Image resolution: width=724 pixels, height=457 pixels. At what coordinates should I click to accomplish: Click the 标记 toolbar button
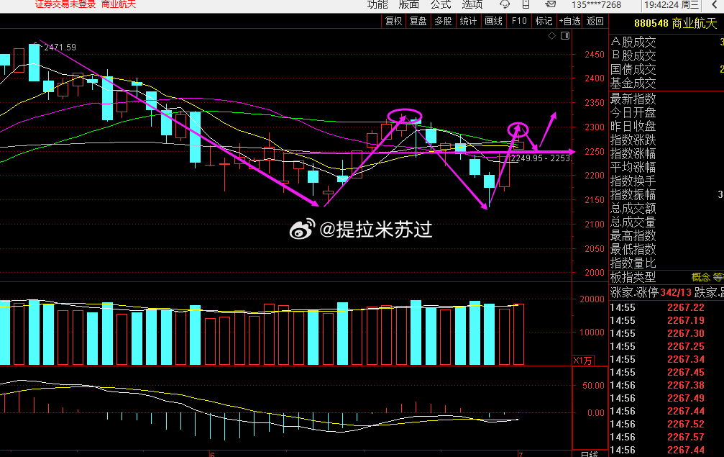pyautogui.click(x=544, y=22)
